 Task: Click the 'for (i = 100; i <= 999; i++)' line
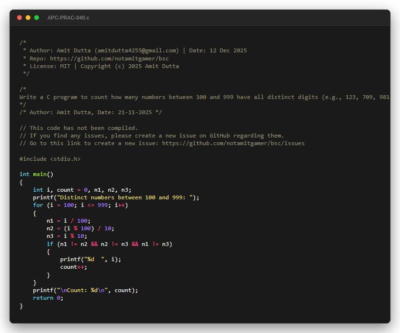click(x=80, y=206)
